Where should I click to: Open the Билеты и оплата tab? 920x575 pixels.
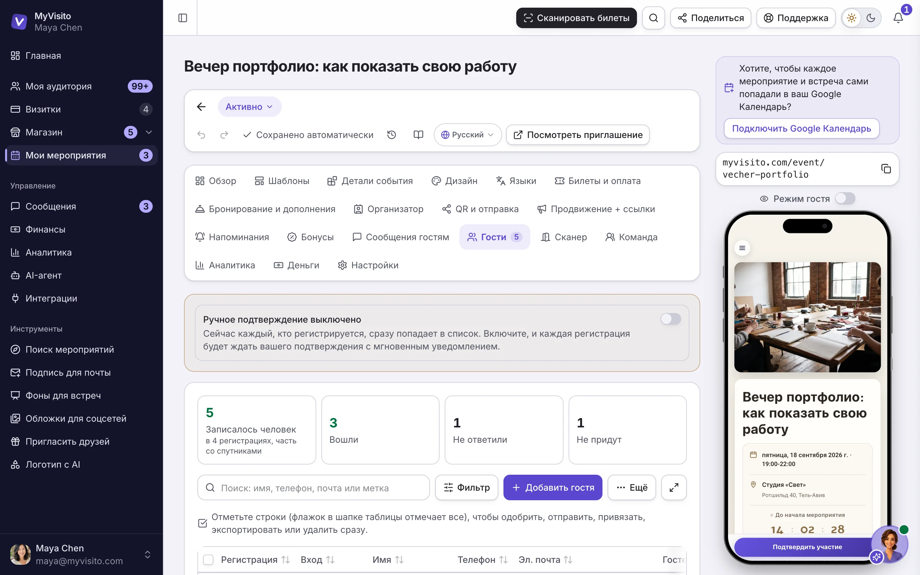click(597, 181)
